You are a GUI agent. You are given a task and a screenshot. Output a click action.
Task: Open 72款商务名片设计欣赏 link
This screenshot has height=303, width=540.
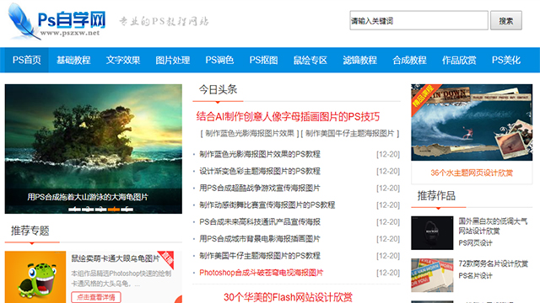pyautogui.click(x=493, y=263)
